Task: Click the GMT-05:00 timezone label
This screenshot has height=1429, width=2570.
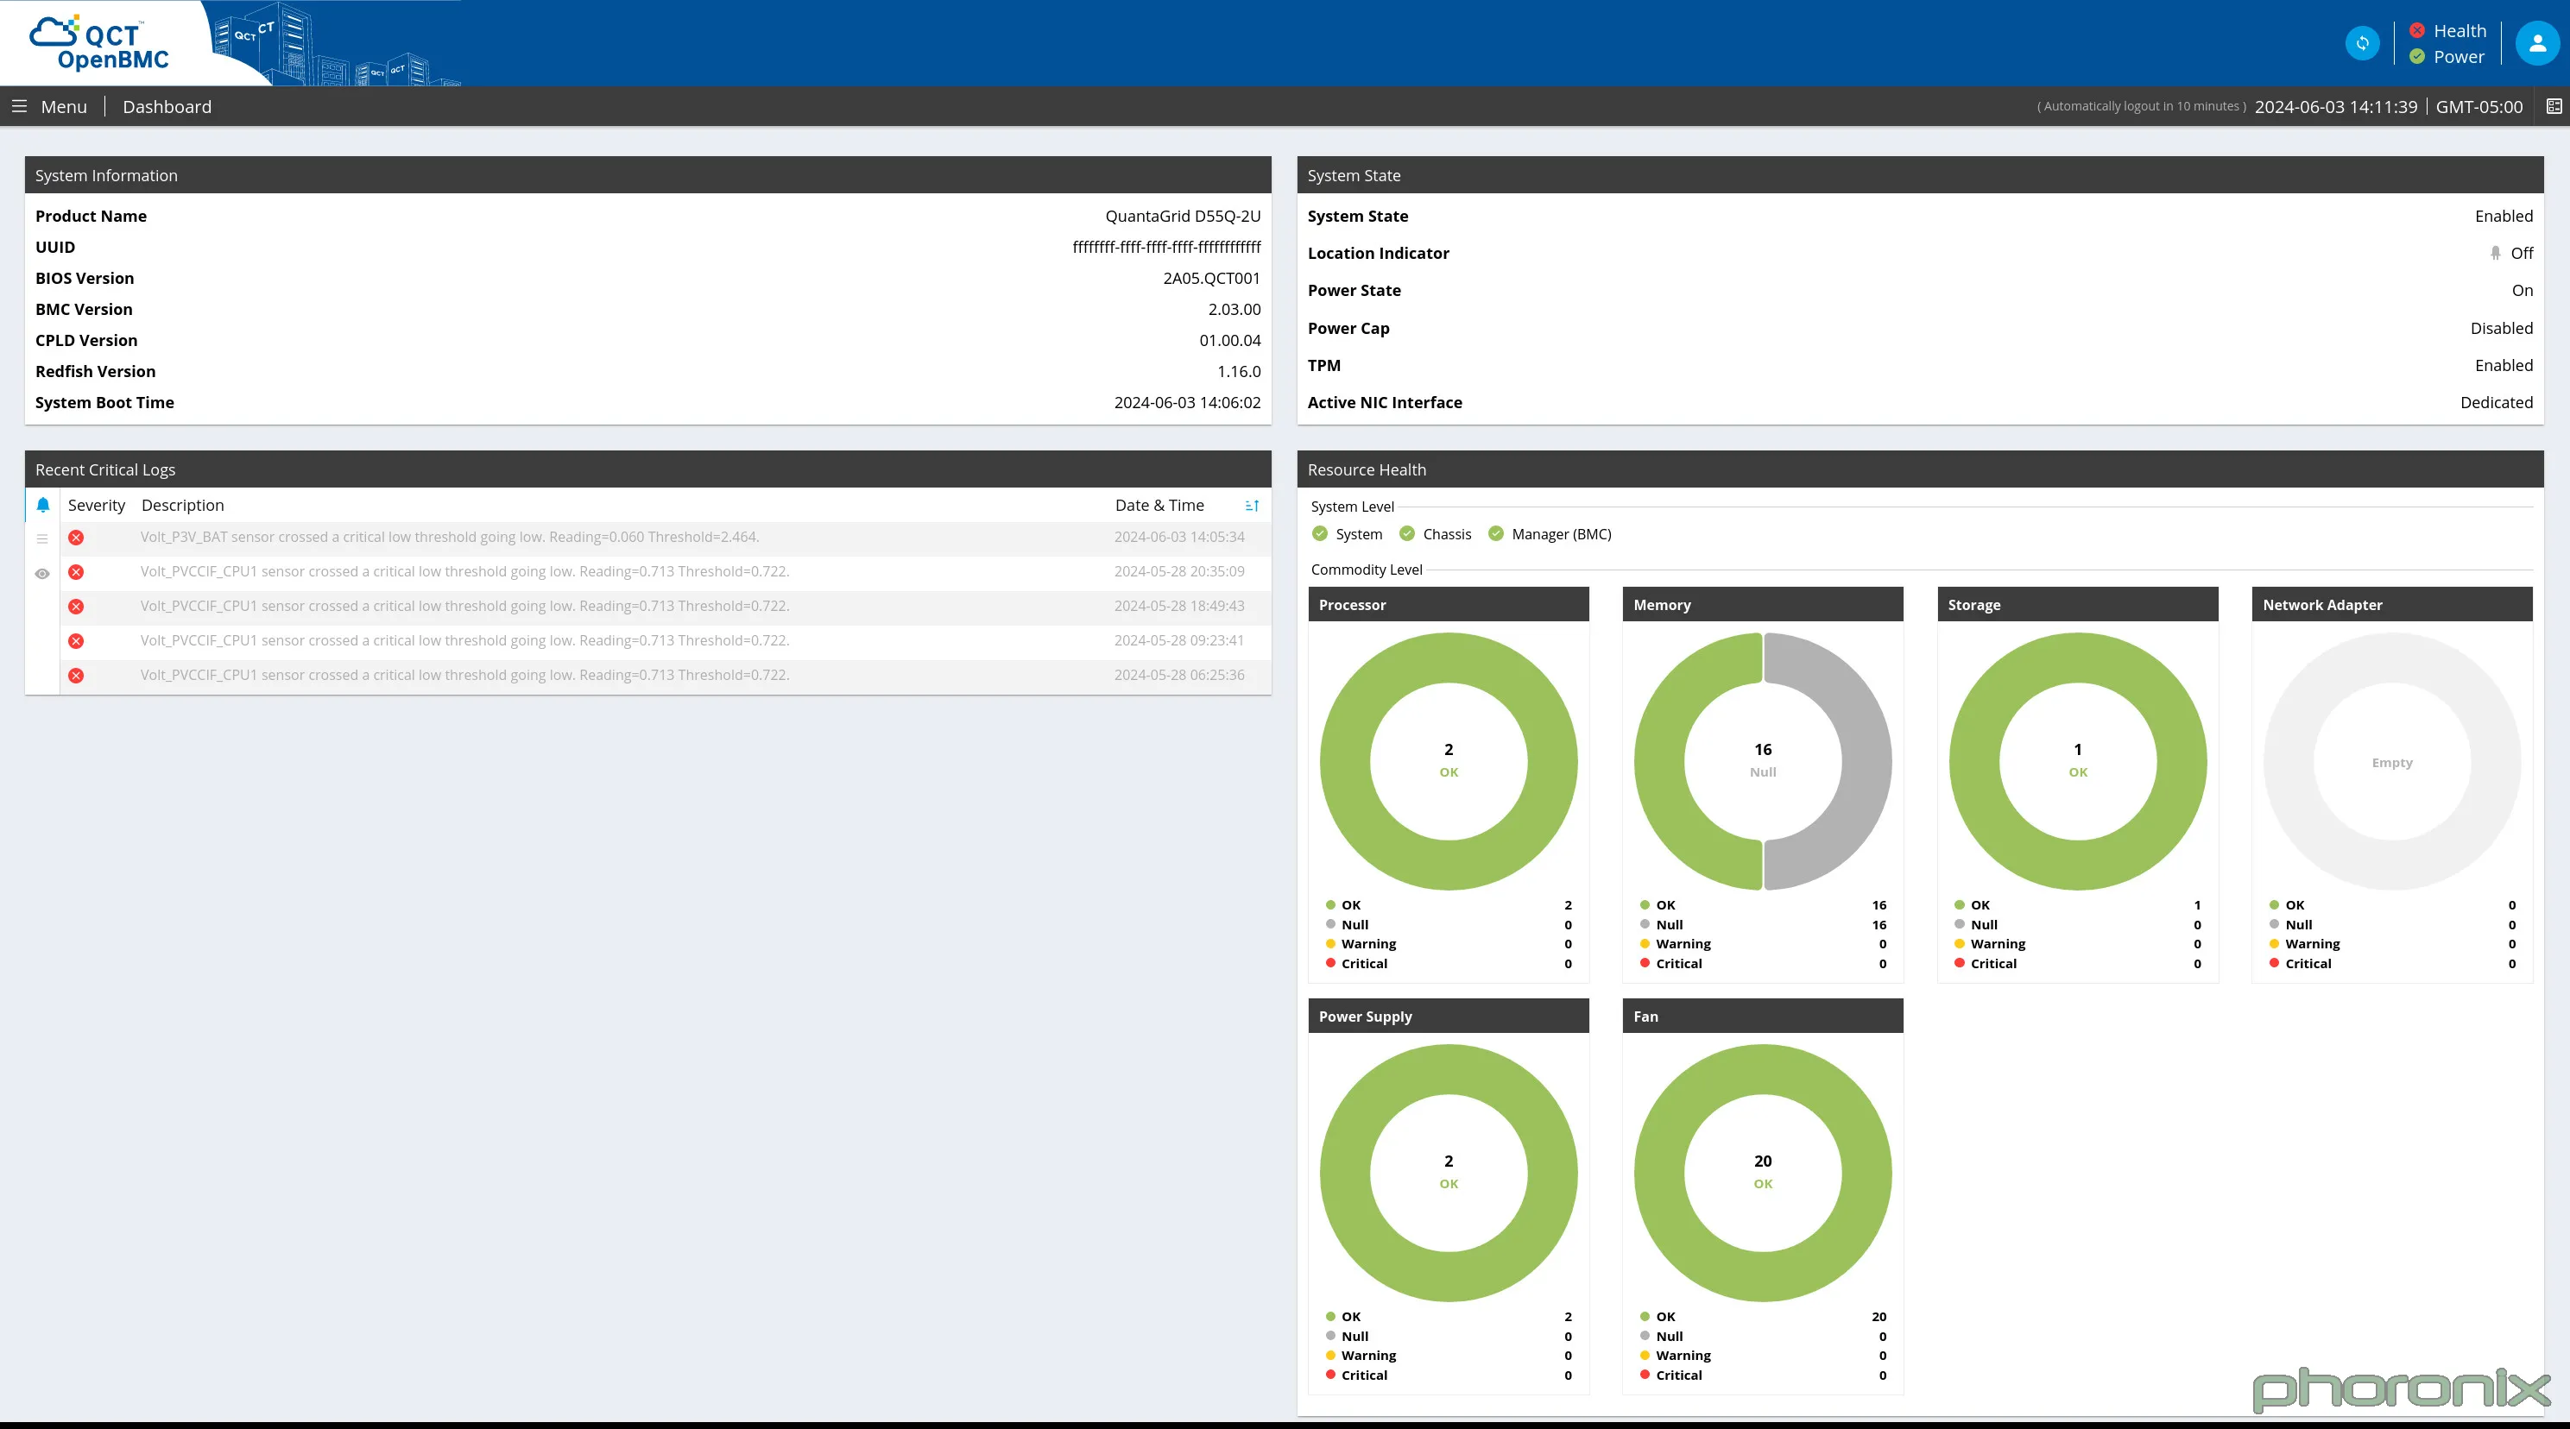Action: point(2481,105)
